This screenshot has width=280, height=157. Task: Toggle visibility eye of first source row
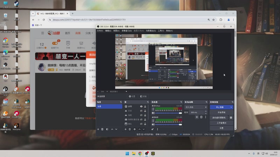pos(141,106)
